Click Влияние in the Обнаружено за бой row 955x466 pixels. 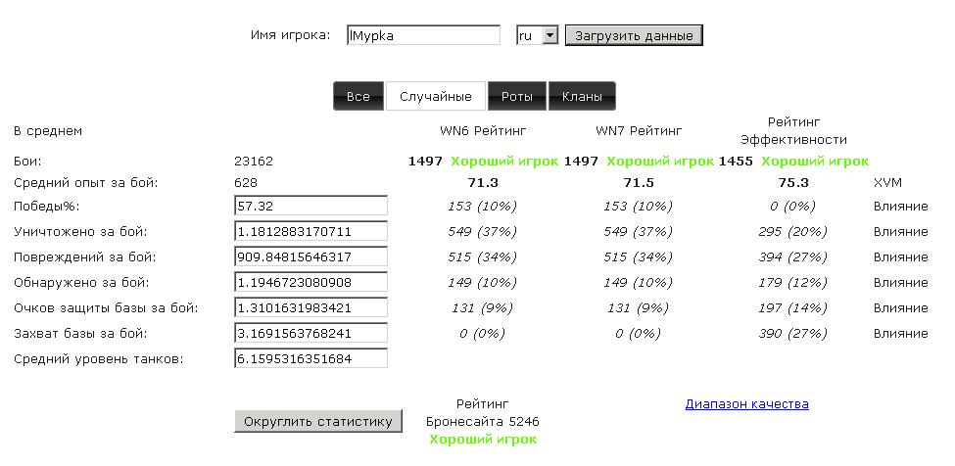point(901,283)
